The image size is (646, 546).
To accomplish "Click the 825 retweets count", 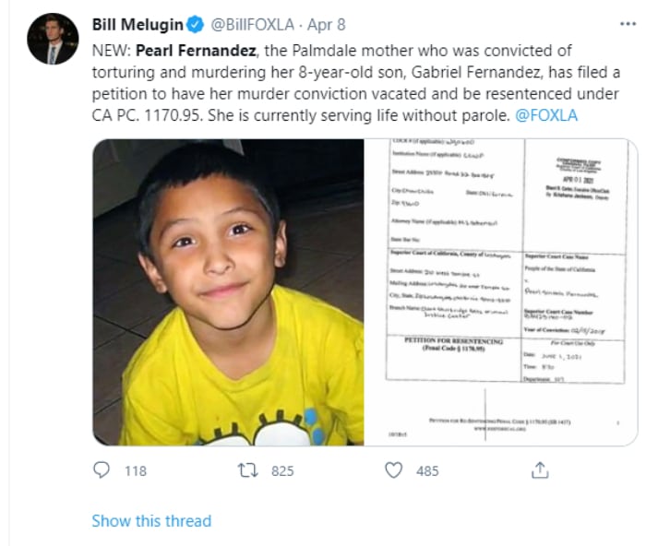I will tap(281, 470).
